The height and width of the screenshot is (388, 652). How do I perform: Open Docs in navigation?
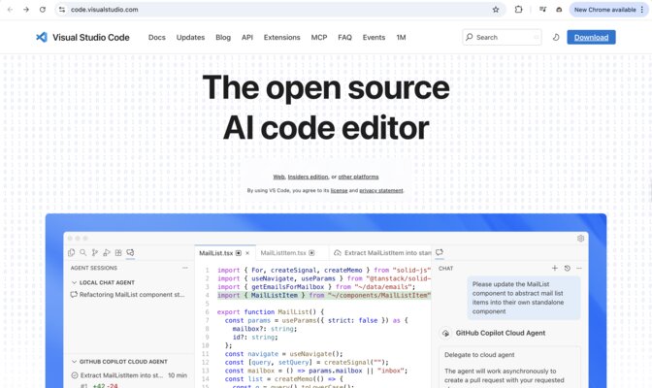pyautogui.click(x=157, y=37)
